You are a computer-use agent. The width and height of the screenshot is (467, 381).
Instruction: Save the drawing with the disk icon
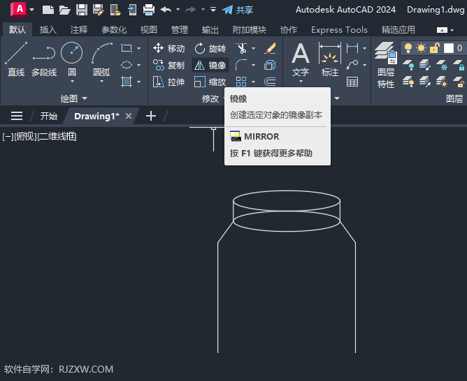tap(82, 10)
